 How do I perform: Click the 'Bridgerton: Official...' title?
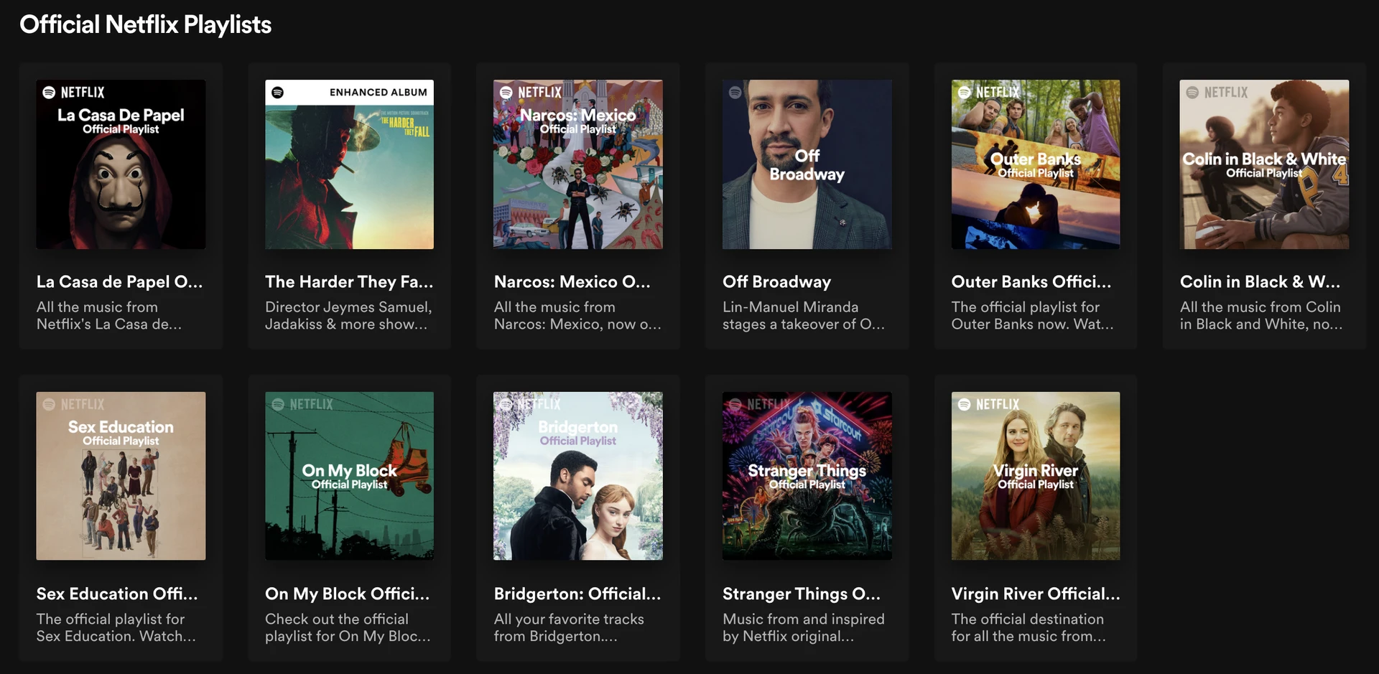tap(577, 594)
